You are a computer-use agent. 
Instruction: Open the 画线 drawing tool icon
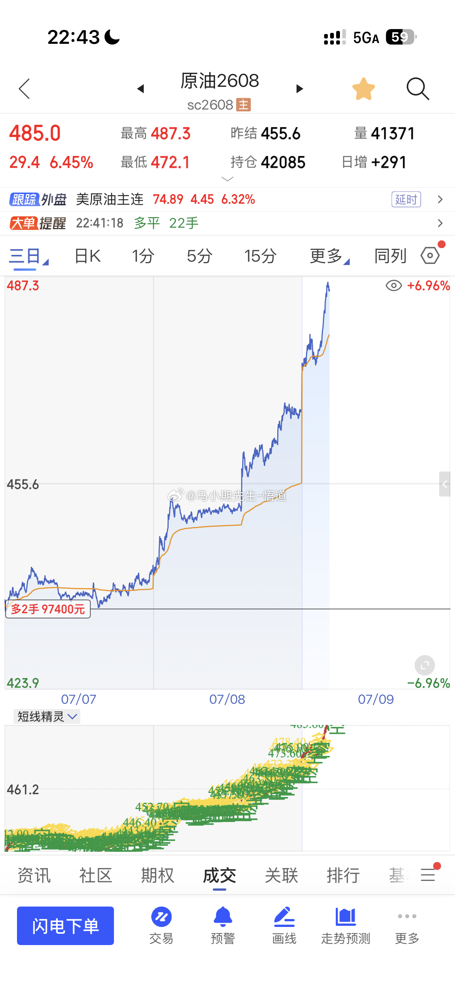pyautogui.click(x=284, y=925)
